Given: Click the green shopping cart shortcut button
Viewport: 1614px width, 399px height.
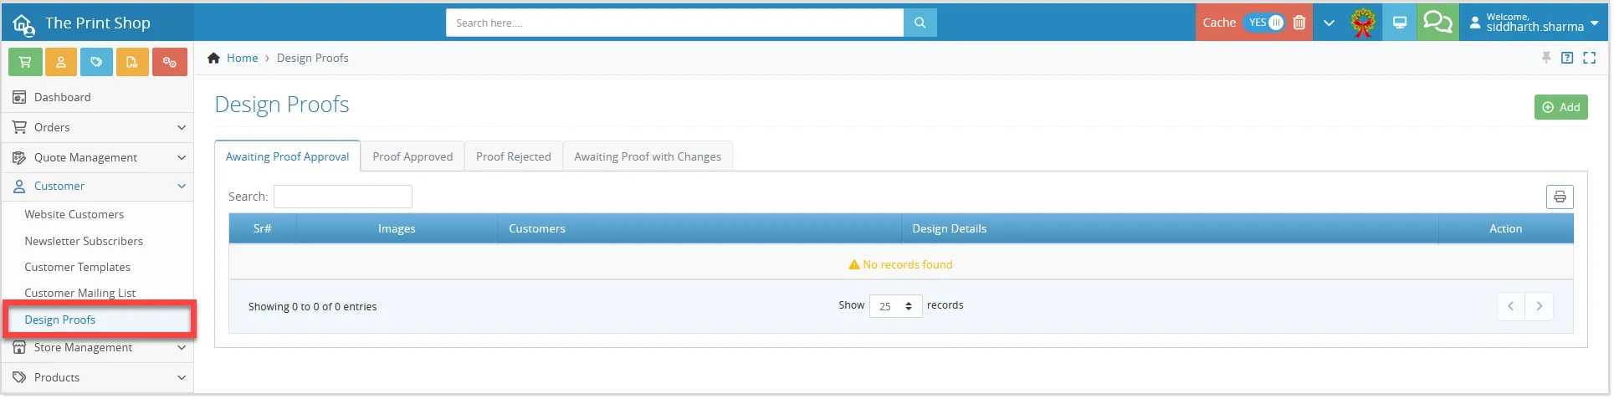Looking at the screenshot, I should pos(25,62).
